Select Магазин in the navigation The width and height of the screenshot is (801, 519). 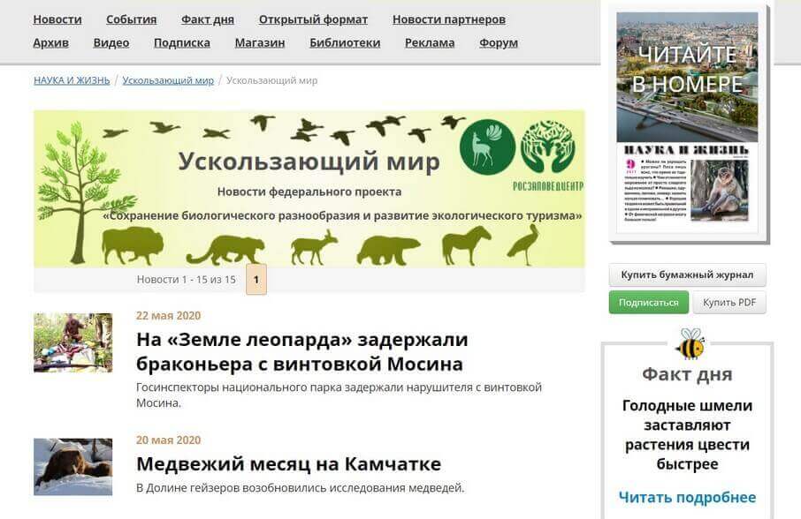pyautogui.click(x=260, y=42)
